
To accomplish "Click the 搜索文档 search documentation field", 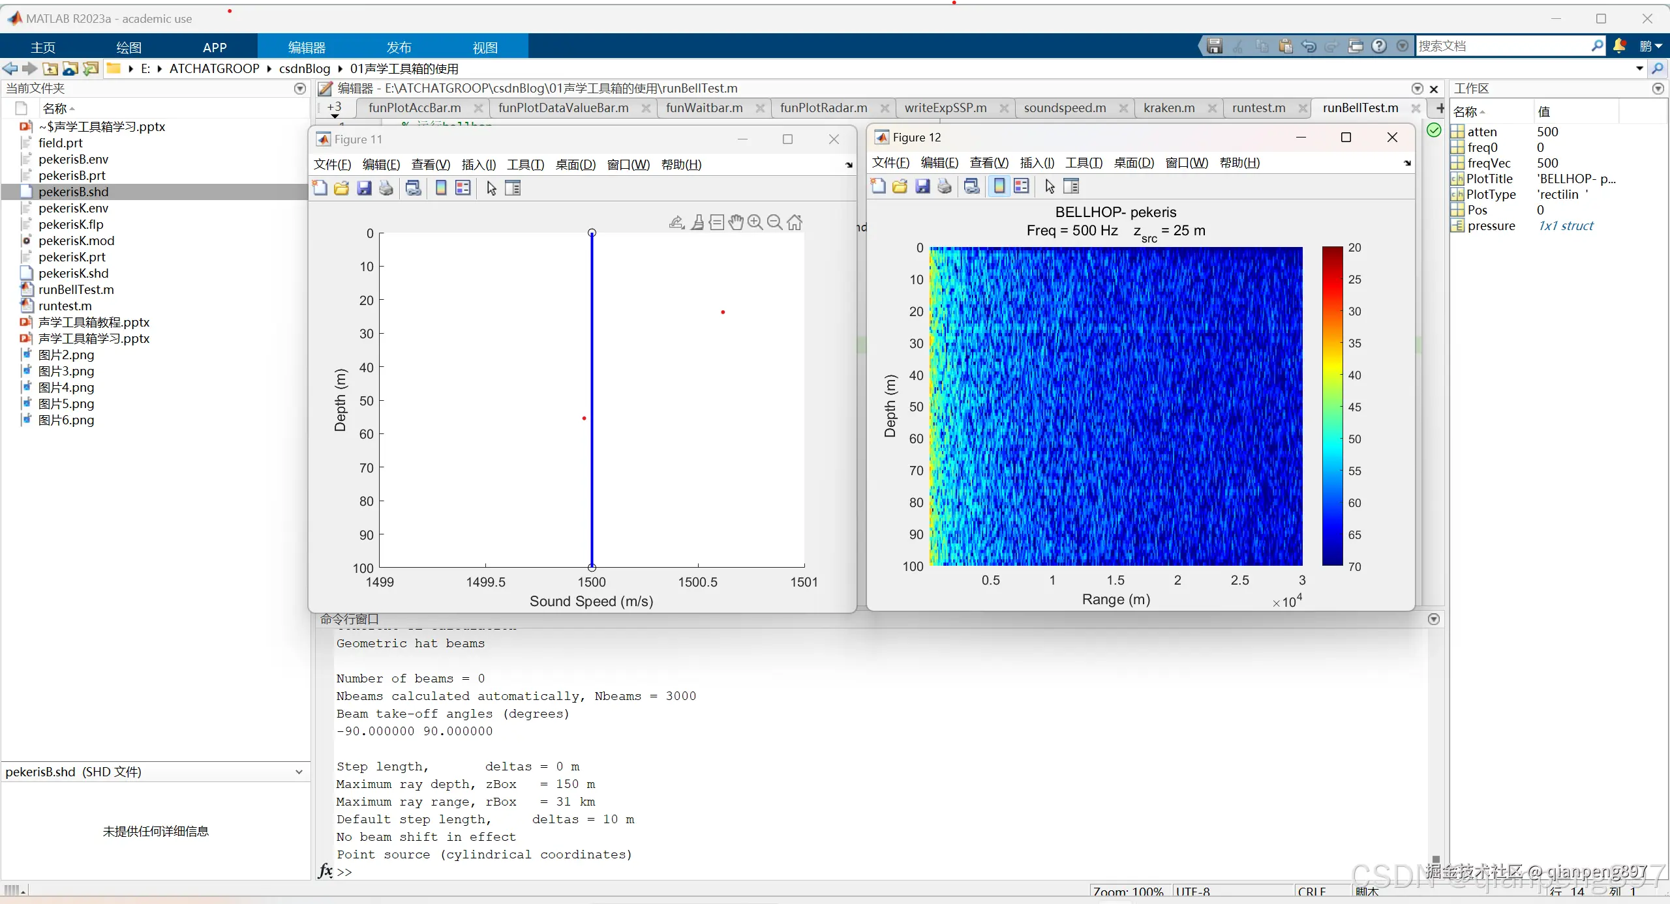I will 1500,46.
